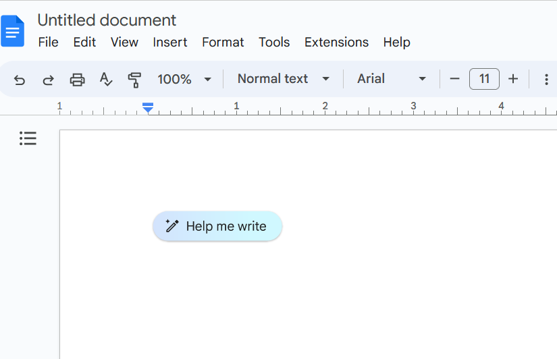Screen dimensions: 557x359
Task: Show the document outline panel
Action: tap(28, 138)
